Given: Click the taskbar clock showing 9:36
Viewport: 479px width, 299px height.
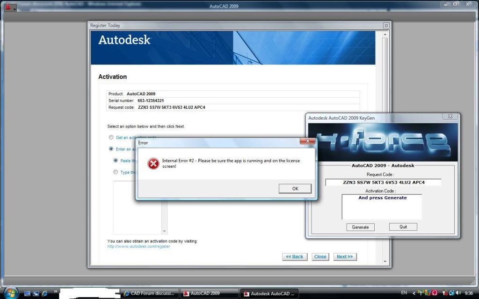Looking at the screenshot, I should point(469,293).
